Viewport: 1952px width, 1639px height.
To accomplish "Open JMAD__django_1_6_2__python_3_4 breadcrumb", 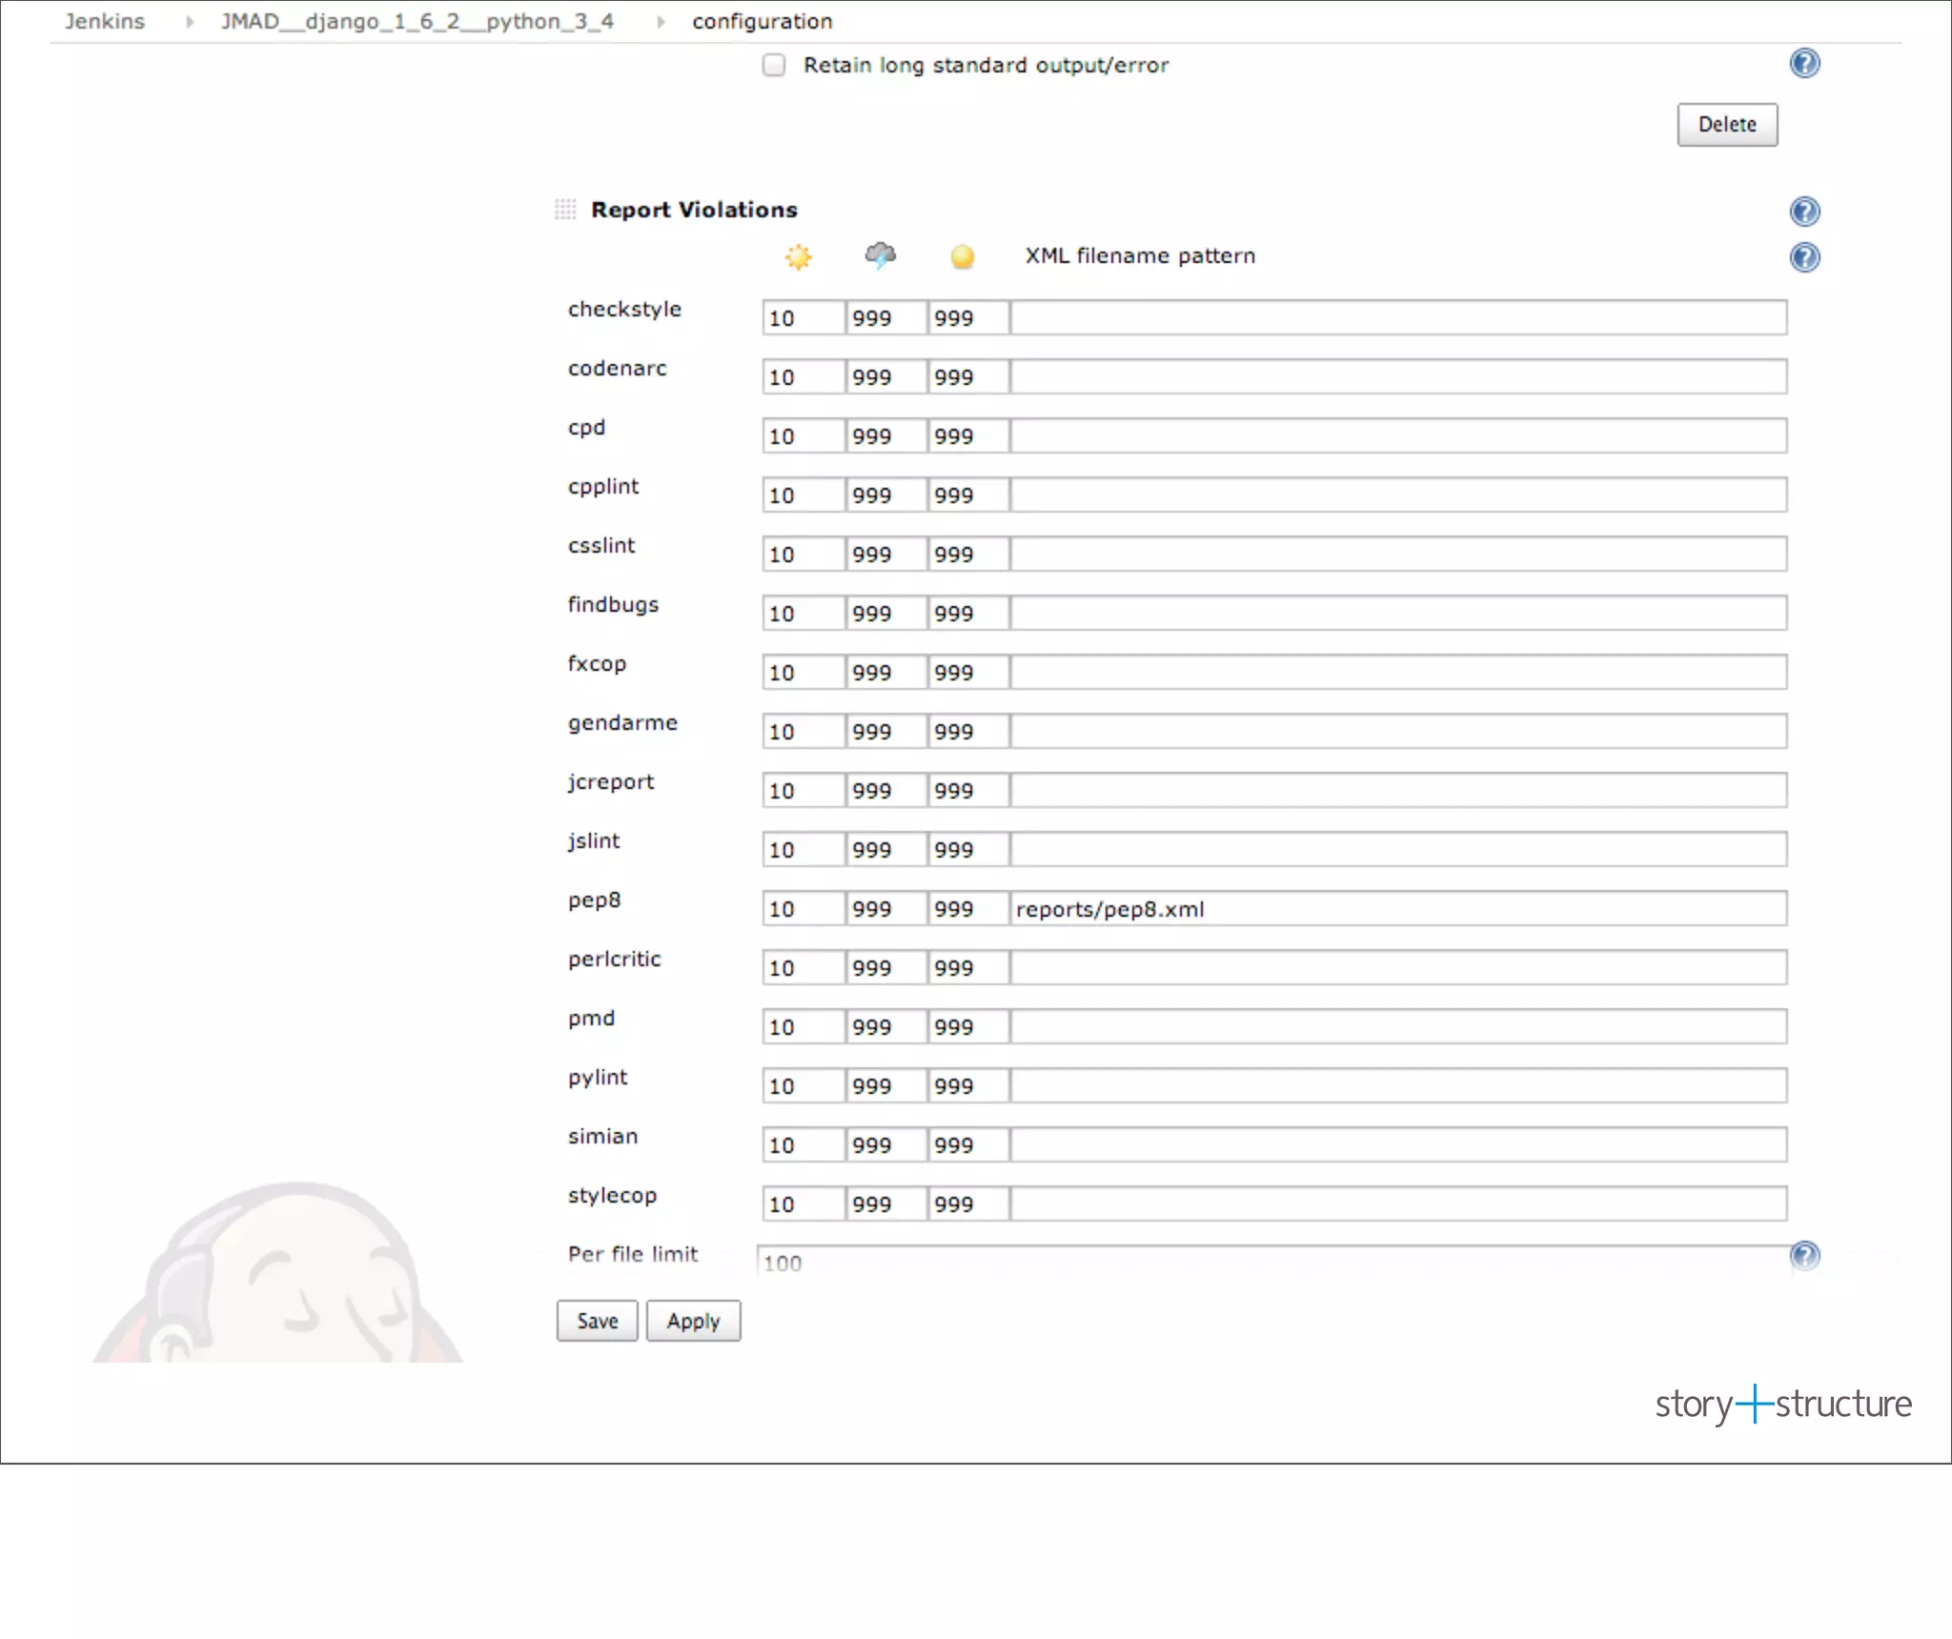I will [x=417, y=21].
